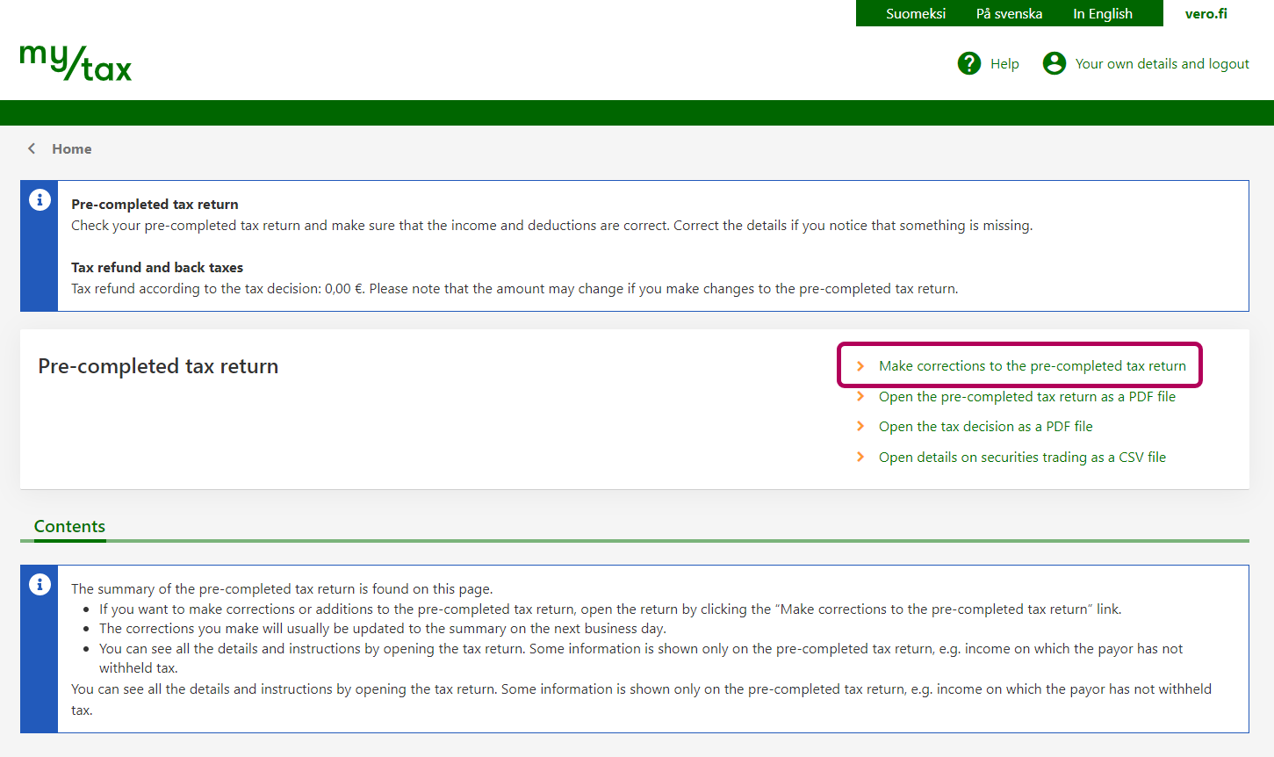Click the back chevron beside Home

point(32,149)
